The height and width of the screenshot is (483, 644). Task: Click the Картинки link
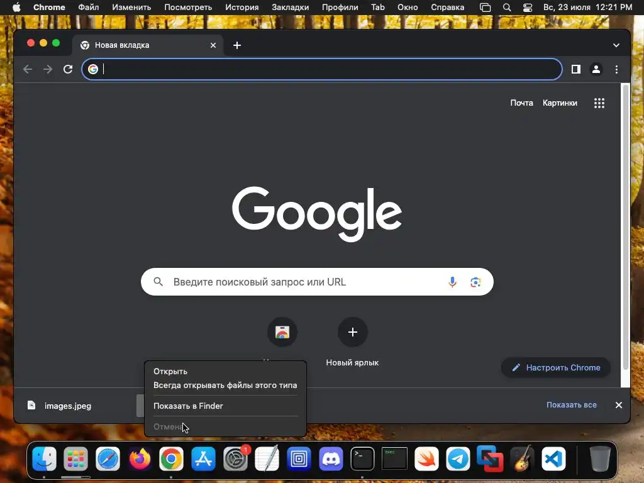click(560, 103)
